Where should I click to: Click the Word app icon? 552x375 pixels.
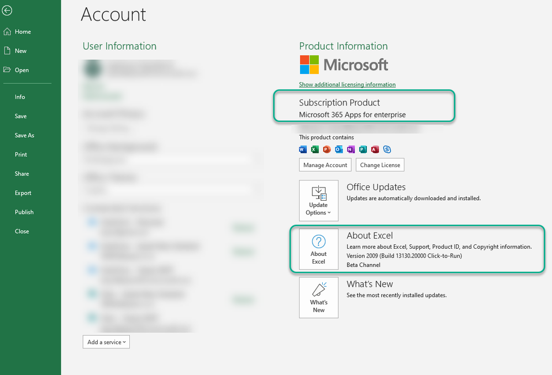303,149
